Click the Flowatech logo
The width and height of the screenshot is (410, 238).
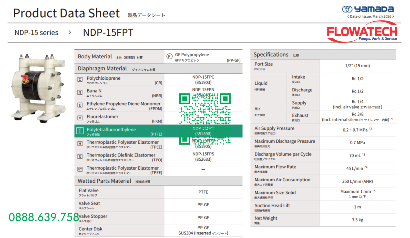362,32
